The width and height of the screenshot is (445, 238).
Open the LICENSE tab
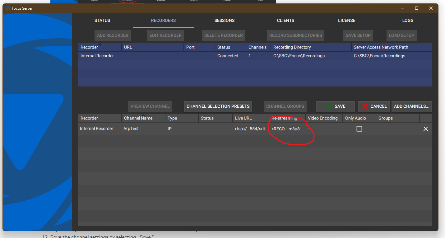346,20
